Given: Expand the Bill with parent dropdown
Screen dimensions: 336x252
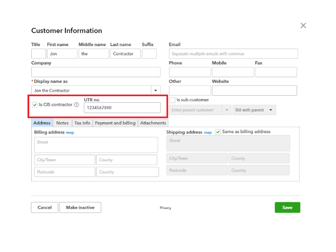Looking at the screenshot, I should click(271, 110).
